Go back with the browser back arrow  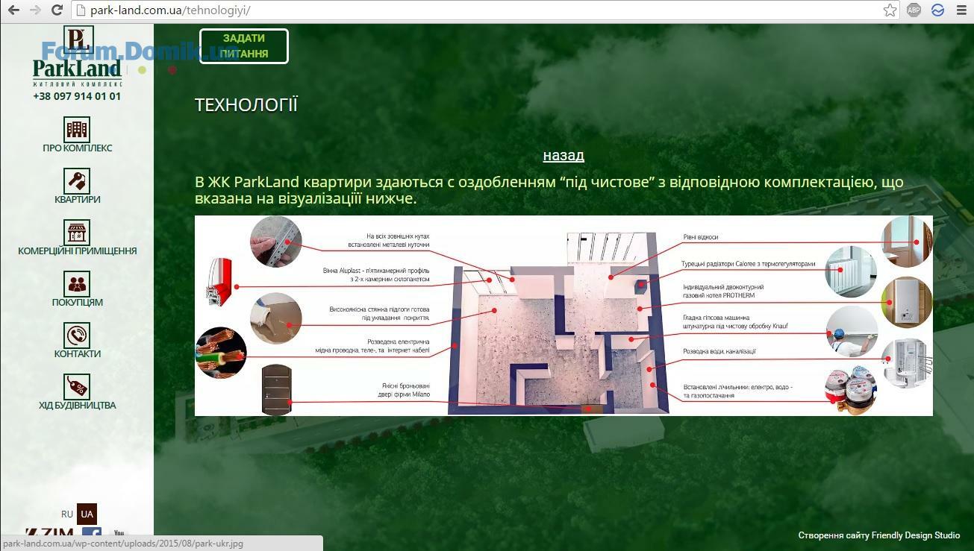pyautogui.click(x=13, y=10)
